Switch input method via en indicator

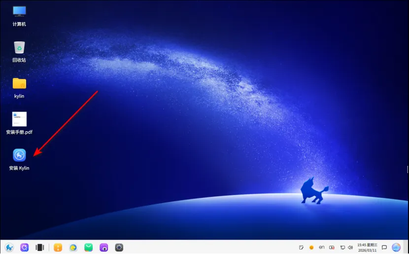point(322,247)
